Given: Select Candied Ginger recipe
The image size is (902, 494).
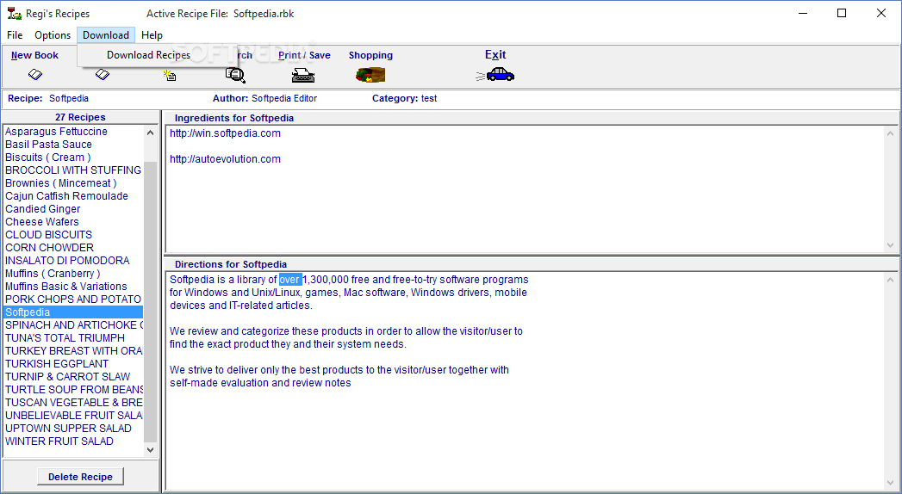Looking at the screenshot, I should 73,209.
